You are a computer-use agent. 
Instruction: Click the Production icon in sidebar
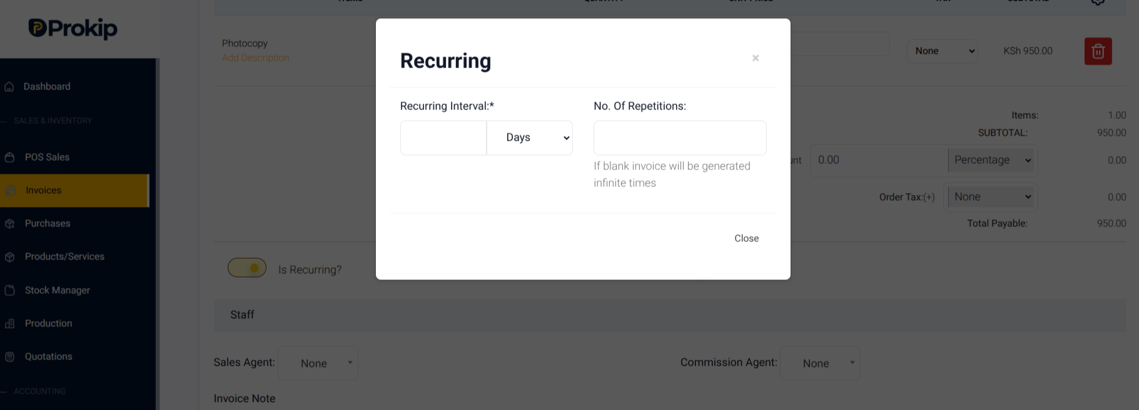[9, 324]
